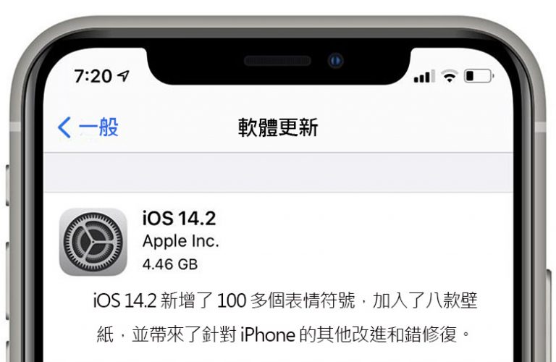Screen dimensions: 556x362
Task: Tap the update description starting iOS 14.2 新增了
Action: click(285, 301)
